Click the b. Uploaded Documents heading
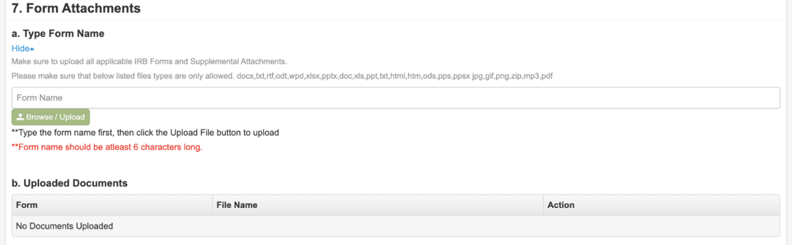792x245 pixels. (x=70, y=183)
